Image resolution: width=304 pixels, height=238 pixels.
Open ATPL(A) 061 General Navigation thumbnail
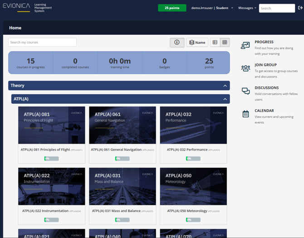tap(123, 125)
